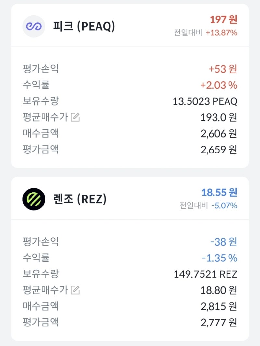Select REZ daily change -5.07%

coord(224,206)
